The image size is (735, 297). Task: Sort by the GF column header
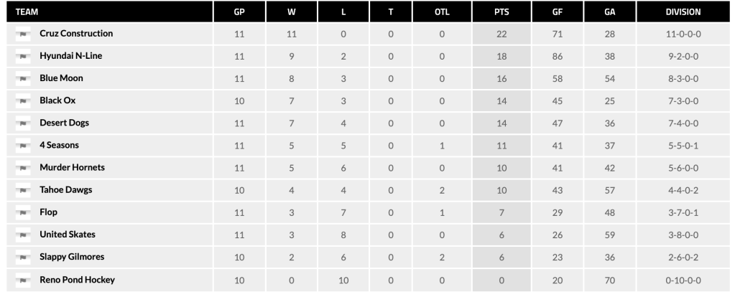click(558, 12)
